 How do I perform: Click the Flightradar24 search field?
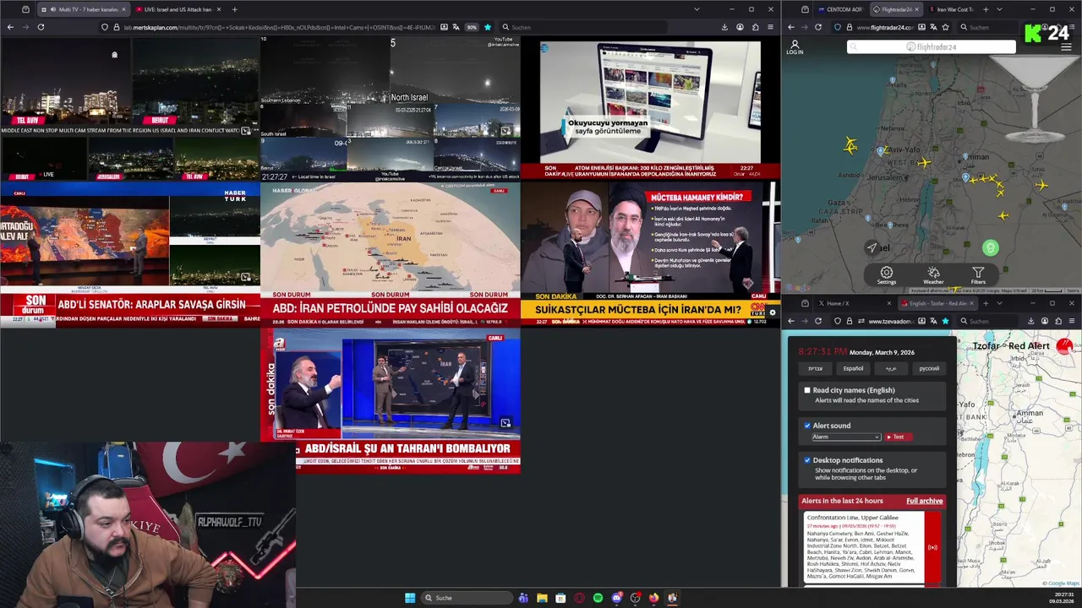932,46
